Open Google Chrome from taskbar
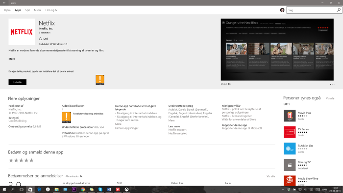The height and width of the screenshot is (193, 343). [83, 189]
